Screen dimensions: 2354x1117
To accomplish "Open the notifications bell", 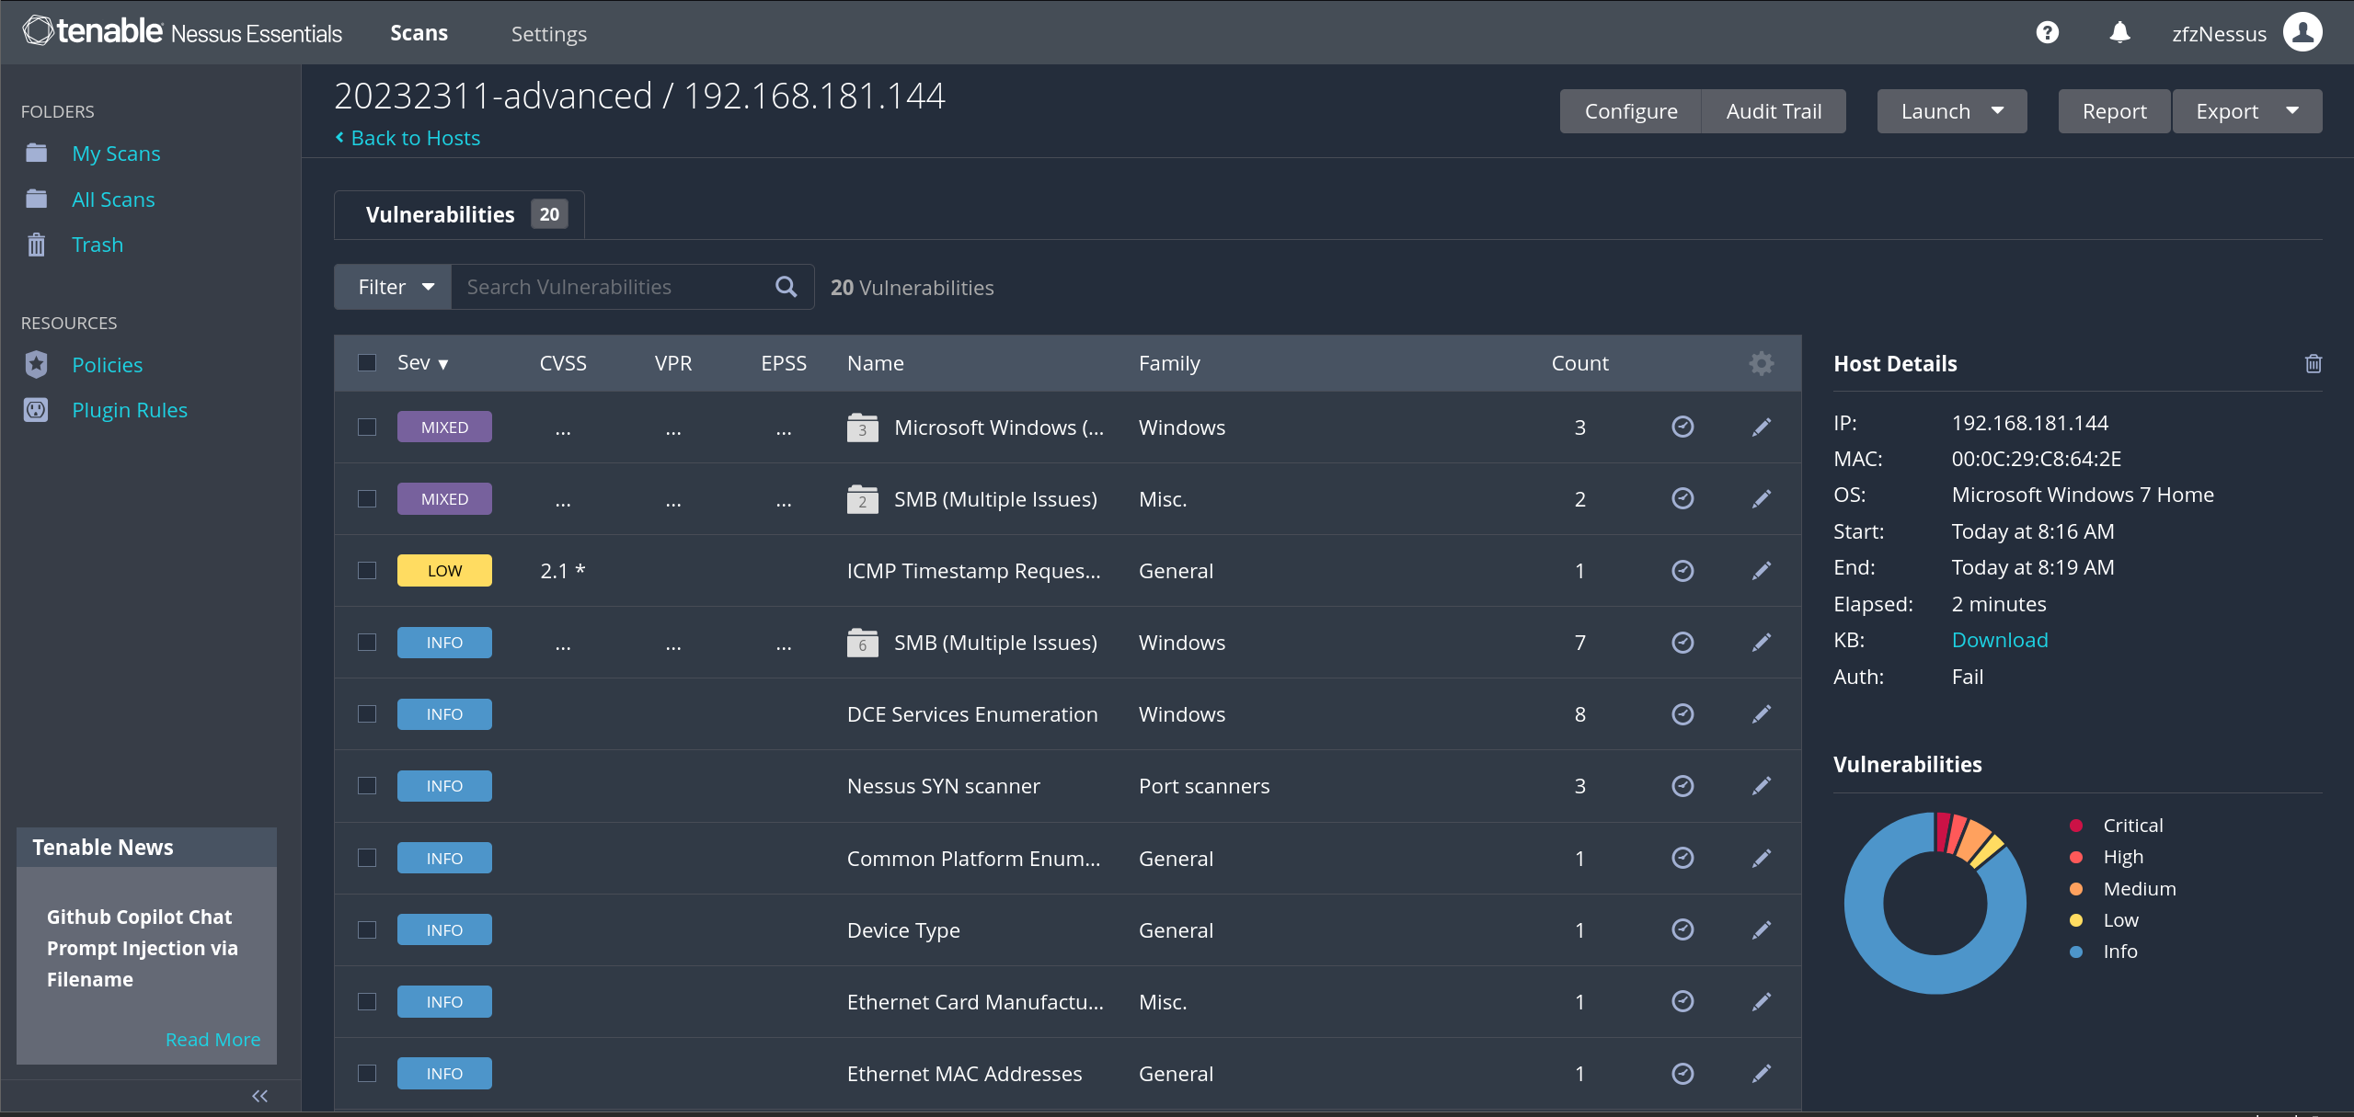I will (x=2119, y=33).
